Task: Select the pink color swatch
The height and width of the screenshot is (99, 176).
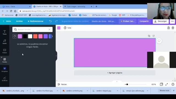Action: pos(40,36)
